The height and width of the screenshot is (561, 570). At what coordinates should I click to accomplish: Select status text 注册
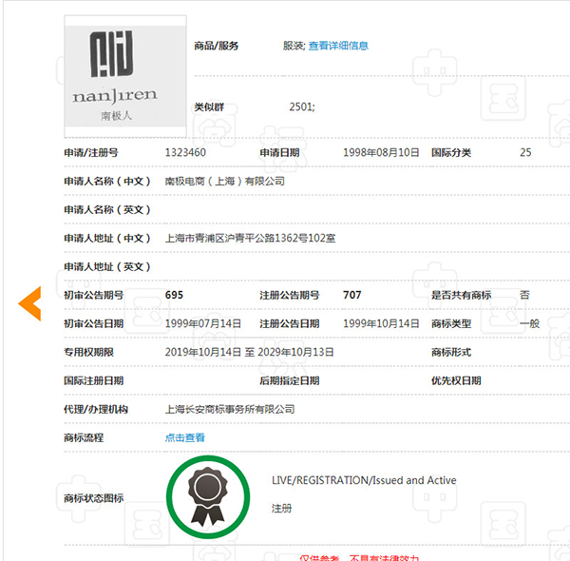pyautogui.click(x=281, y=509)
